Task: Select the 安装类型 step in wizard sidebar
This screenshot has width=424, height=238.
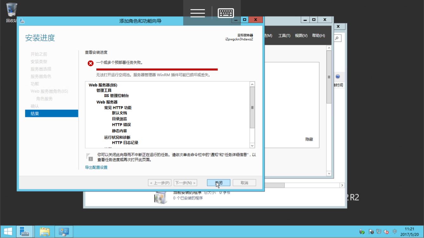Action: point(39,61)
